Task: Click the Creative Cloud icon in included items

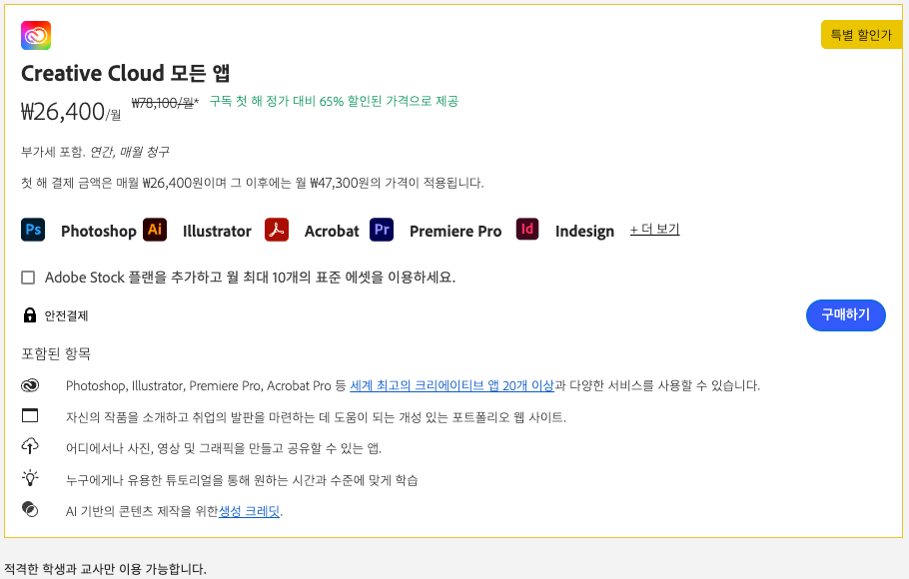Action: click(x=30, y=385)
